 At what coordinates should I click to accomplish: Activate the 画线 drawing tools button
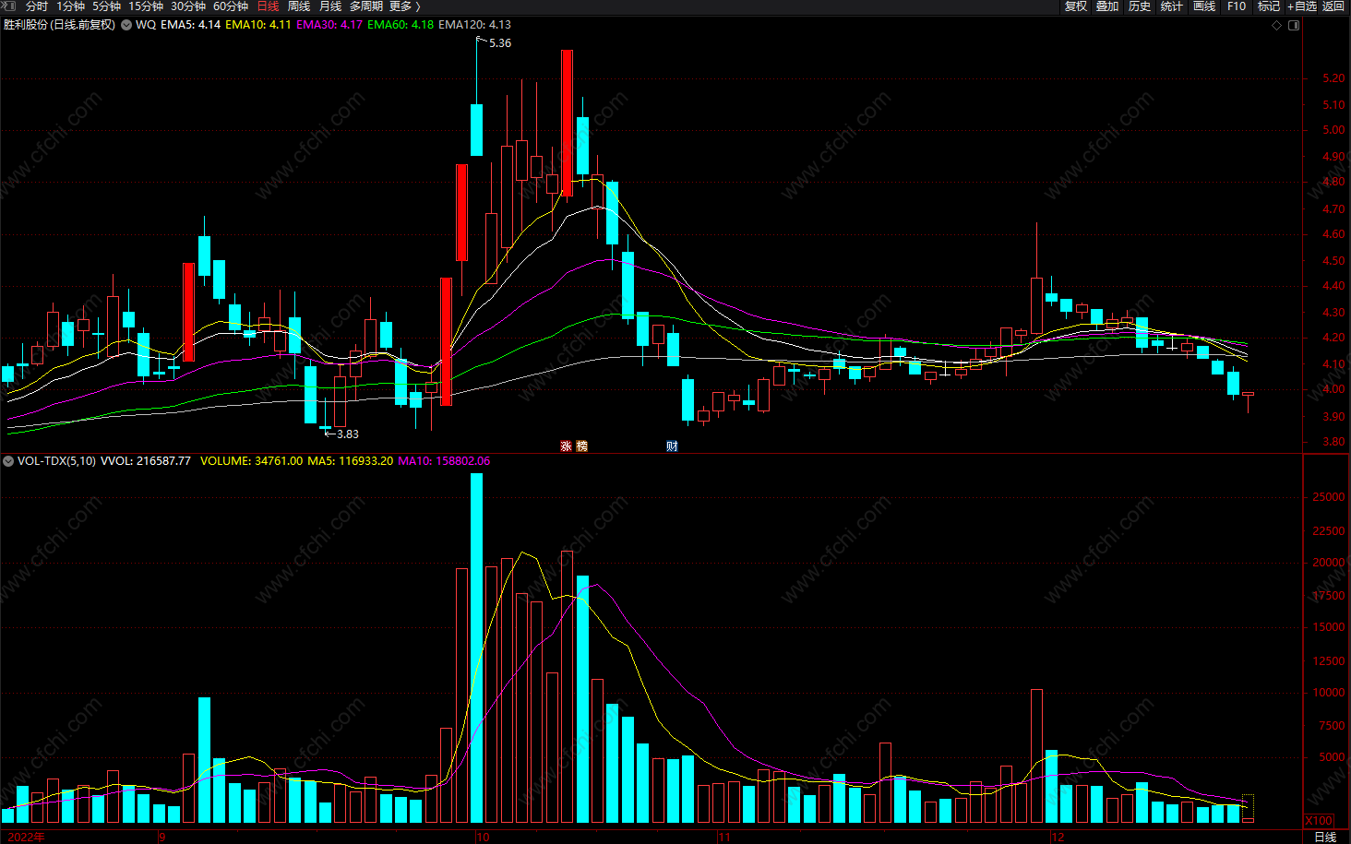pos(1204,6)
